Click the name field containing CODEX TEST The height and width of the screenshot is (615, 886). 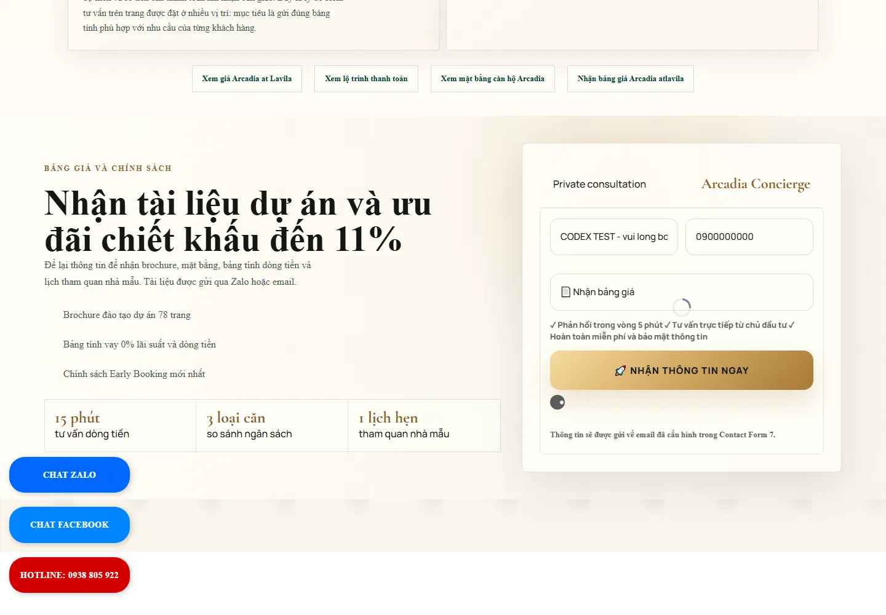614,237
